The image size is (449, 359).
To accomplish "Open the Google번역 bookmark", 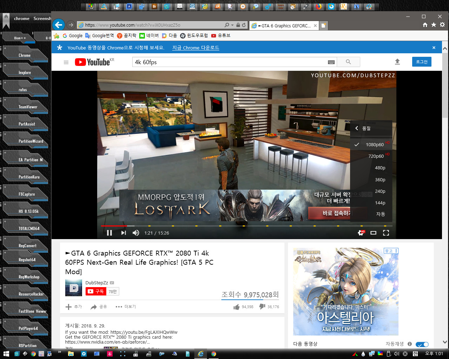I will [100, 35].
